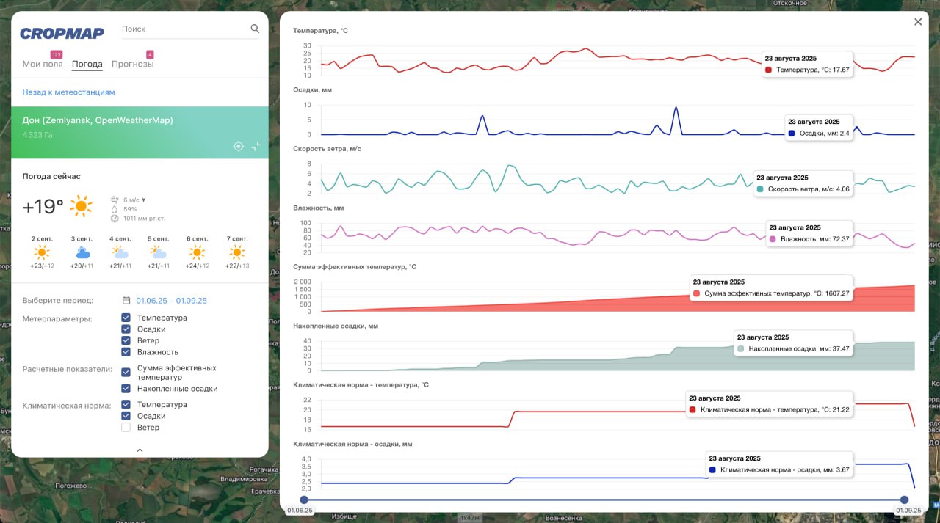Click the right timeline slider handle at 01.09.25
940x523 pixels.
904,500
